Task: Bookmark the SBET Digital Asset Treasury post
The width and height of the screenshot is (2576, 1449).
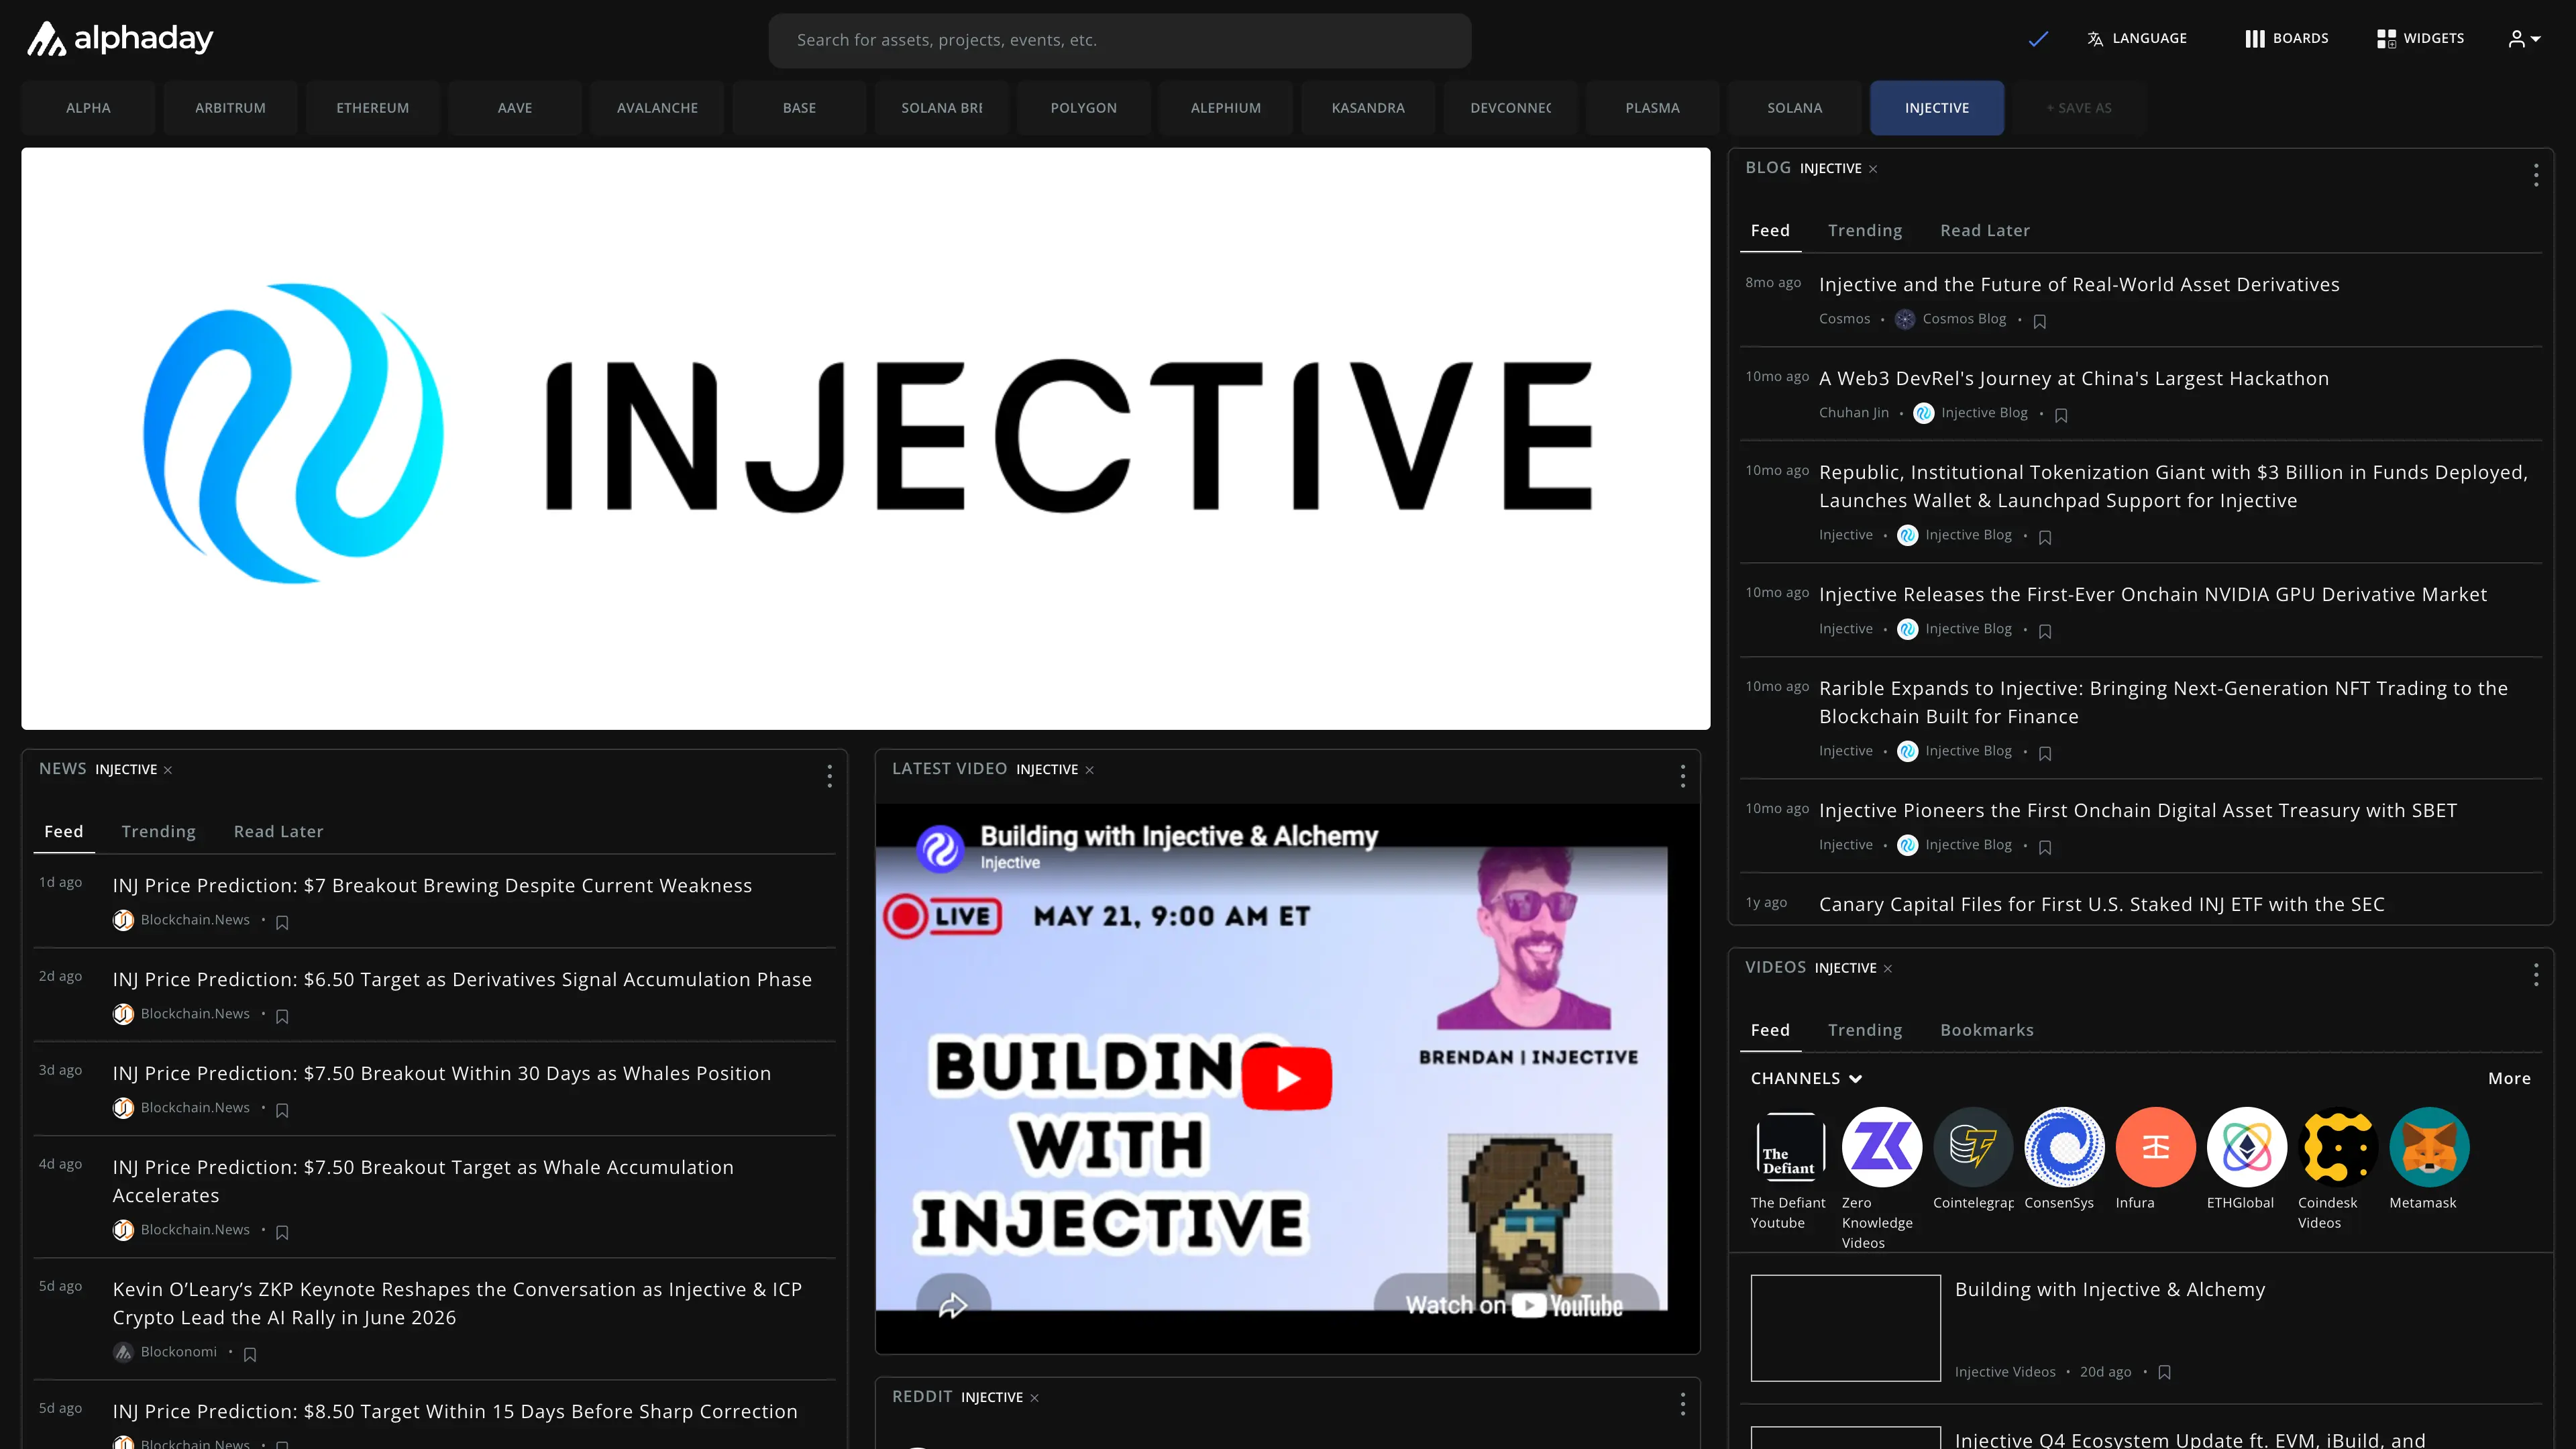Action: [2045, 847]
